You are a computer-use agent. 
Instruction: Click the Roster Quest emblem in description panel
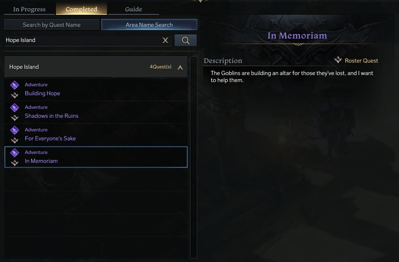(338, 60)
